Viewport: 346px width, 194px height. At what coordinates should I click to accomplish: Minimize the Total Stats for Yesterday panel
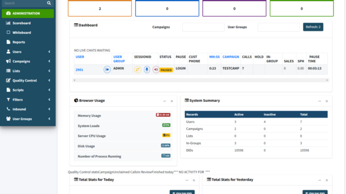click(320, 181)
